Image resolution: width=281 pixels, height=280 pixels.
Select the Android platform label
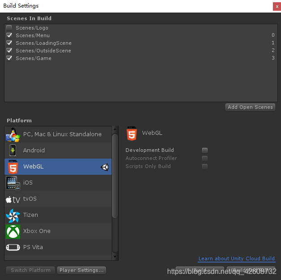point(34,150)
